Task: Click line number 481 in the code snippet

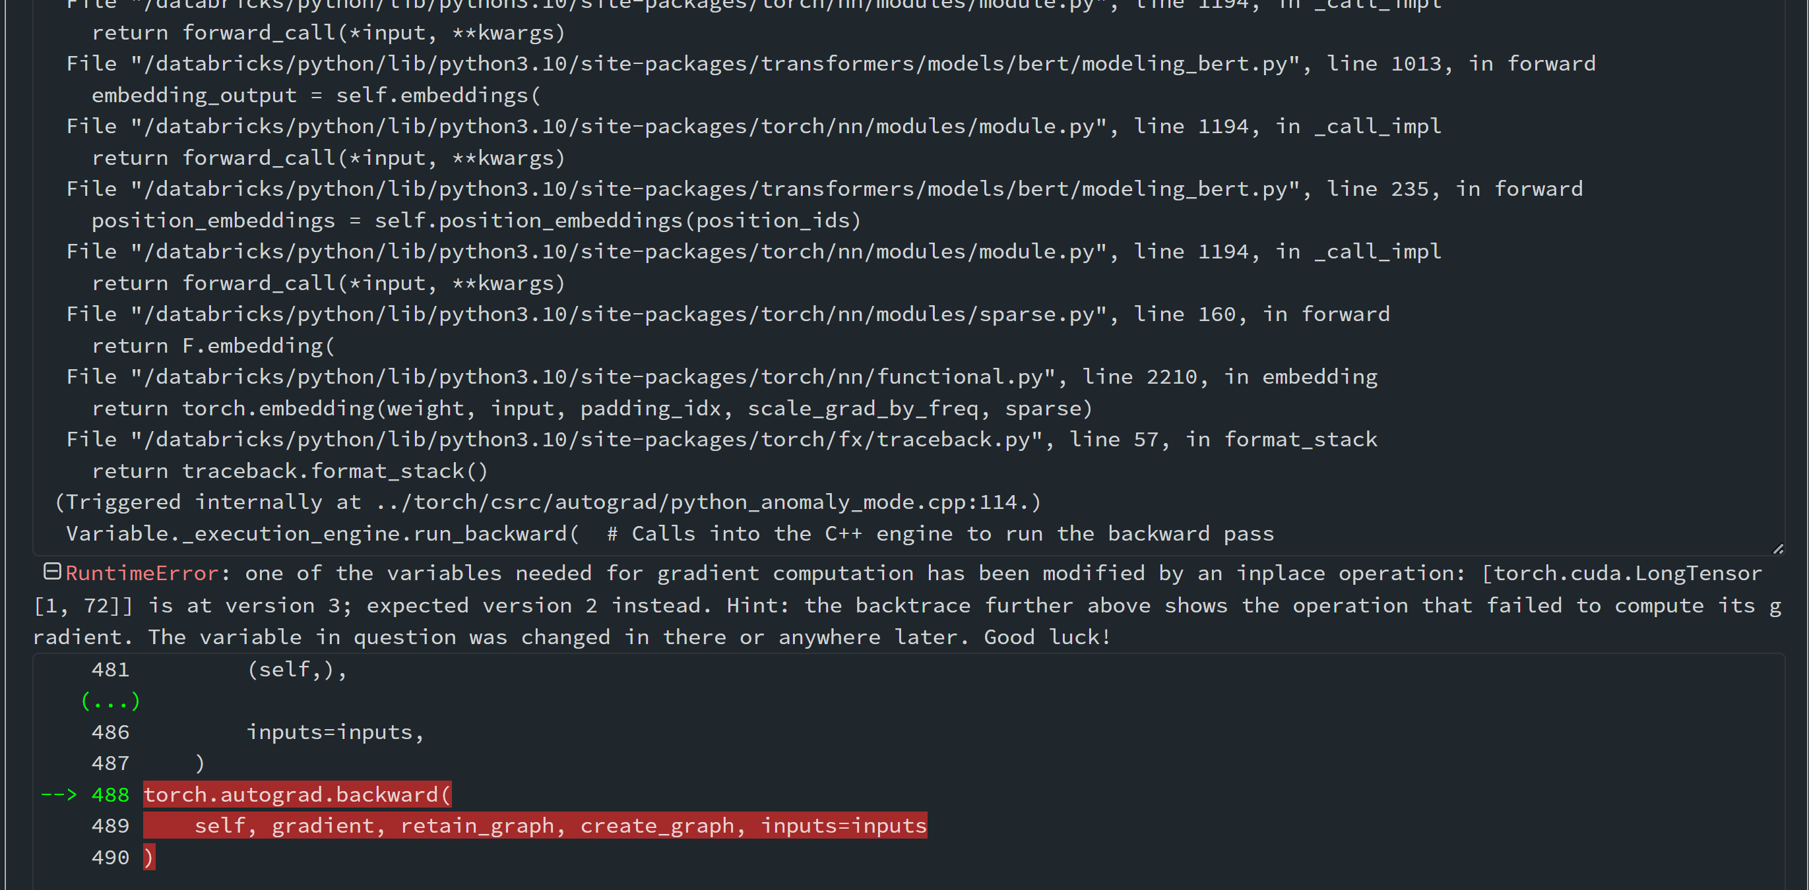Action: point(111,669)
